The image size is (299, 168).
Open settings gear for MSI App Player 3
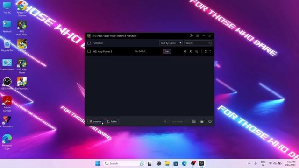pos(185,51)
